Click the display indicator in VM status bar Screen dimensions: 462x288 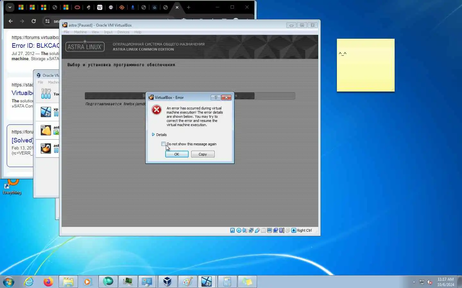coord(269,230)
